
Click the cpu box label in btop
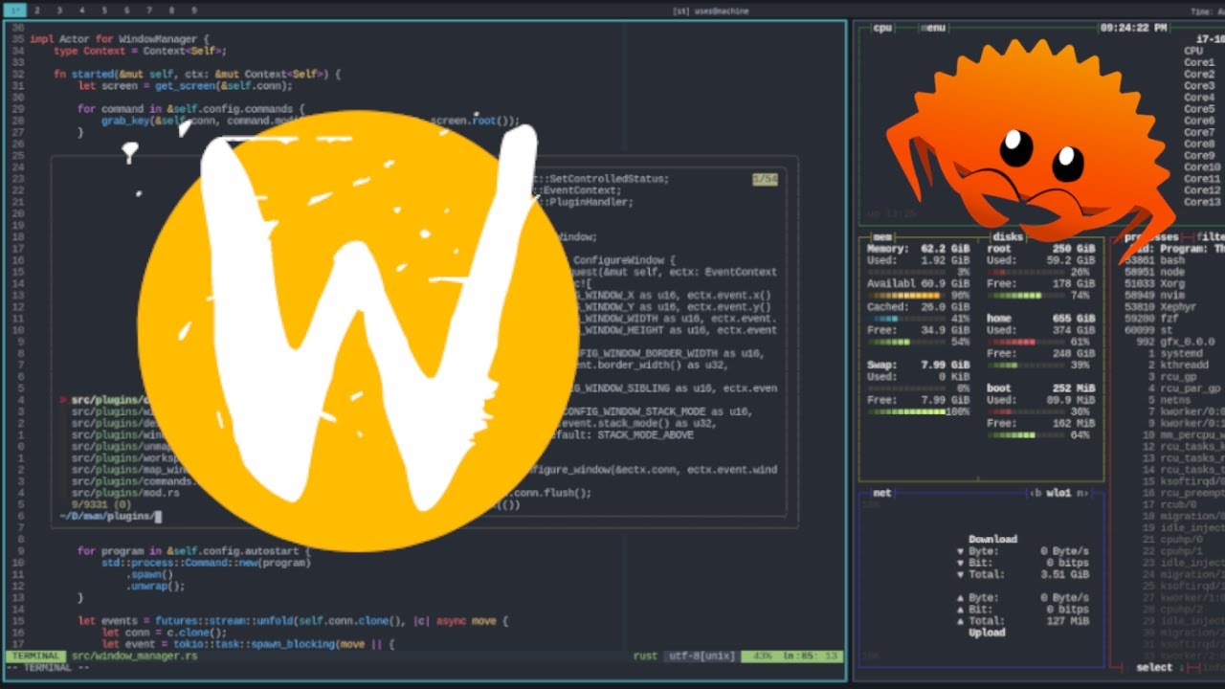(x=882, y=28)
